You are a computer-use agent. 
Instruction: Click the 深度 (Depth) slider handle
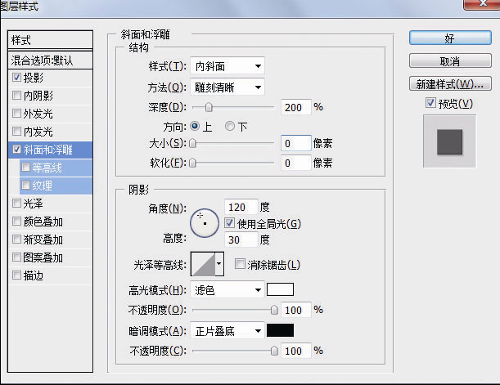(209, 107)
